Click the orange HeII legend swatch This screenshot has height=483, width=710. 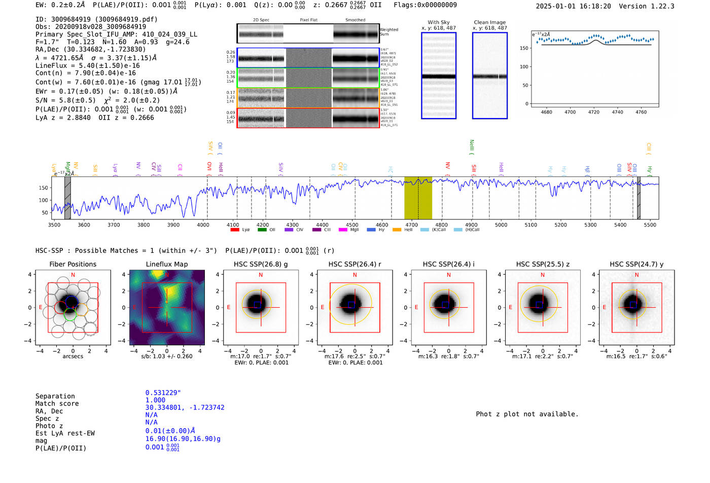pos(397,230)
